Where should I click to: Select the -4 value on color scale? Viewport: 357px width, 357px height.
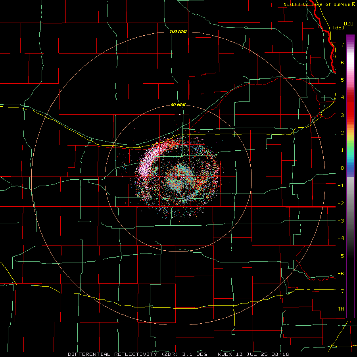coord(341,238)
